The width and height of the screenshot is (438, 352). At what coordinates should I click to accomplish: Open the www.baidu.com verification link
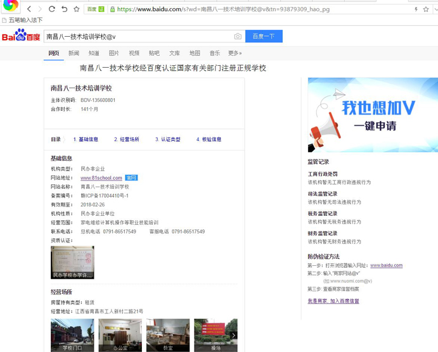tap(386, 265)
